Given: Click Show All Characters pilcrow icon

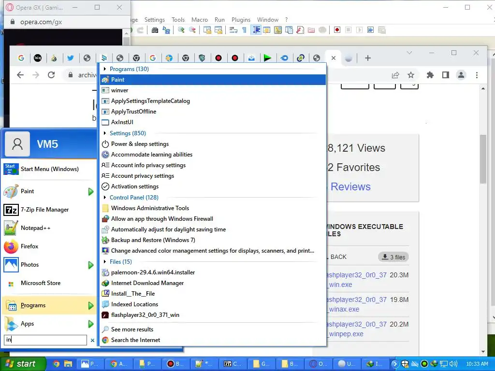Looking at the screenshot, I should 244,30.
